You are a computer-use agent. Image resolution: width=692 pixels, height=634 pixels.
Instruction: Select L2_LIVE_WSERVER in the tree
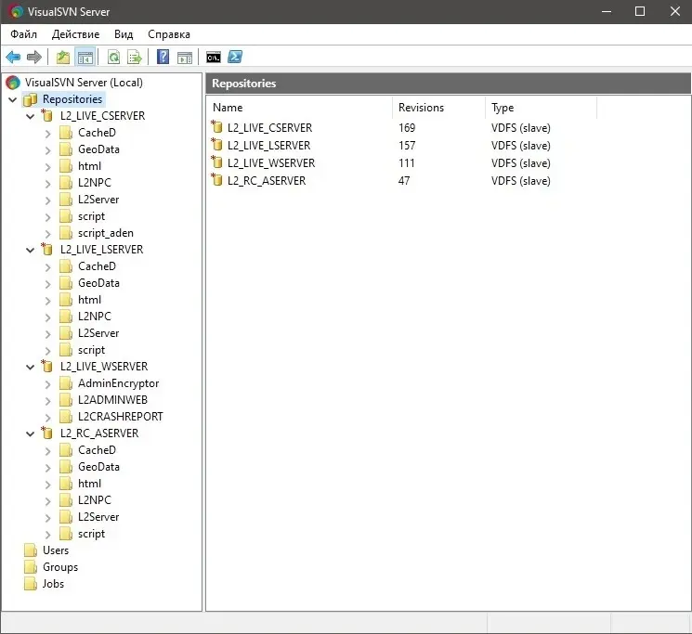[x=104, y=367]
